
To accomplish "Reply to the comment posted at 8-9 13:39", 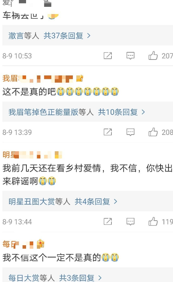I will (x=130, y=132).
